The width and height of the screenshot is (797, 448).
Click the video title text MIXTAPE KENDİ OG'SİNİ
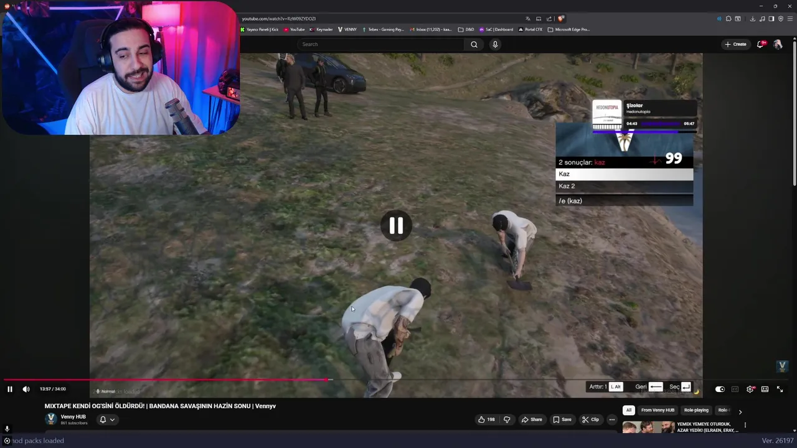[160, 406]
